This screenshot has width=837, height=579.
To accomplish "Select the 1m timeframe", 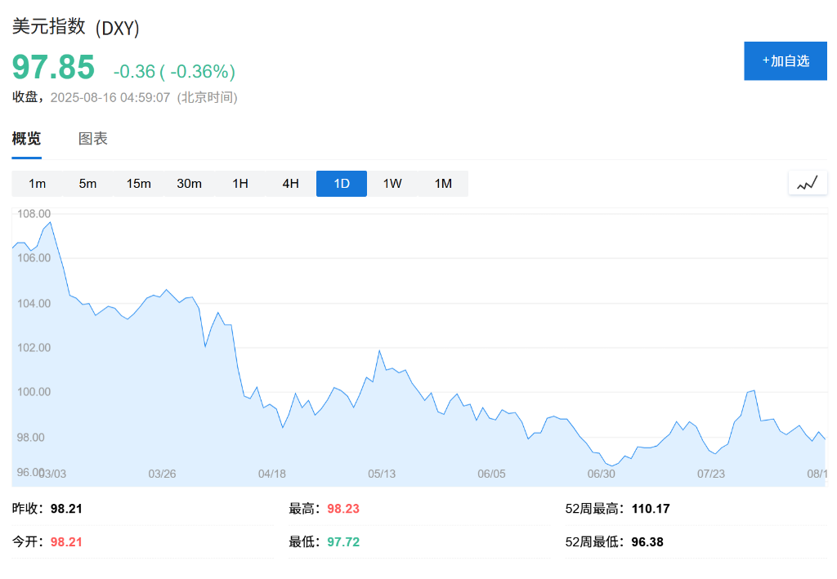I will 38,184.
